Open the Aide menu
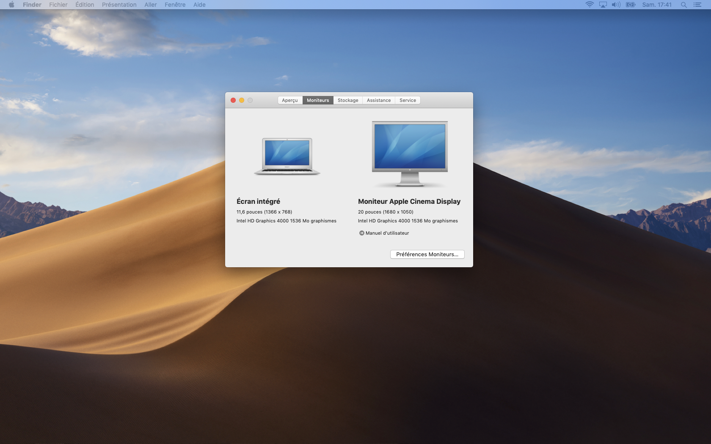 199,5
